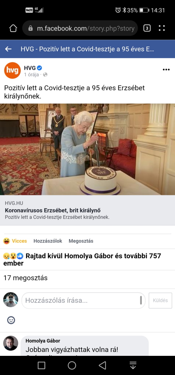Open the browser tabs counter showing 3
This screenshot has width=175, height=375.
click(147, 28)
